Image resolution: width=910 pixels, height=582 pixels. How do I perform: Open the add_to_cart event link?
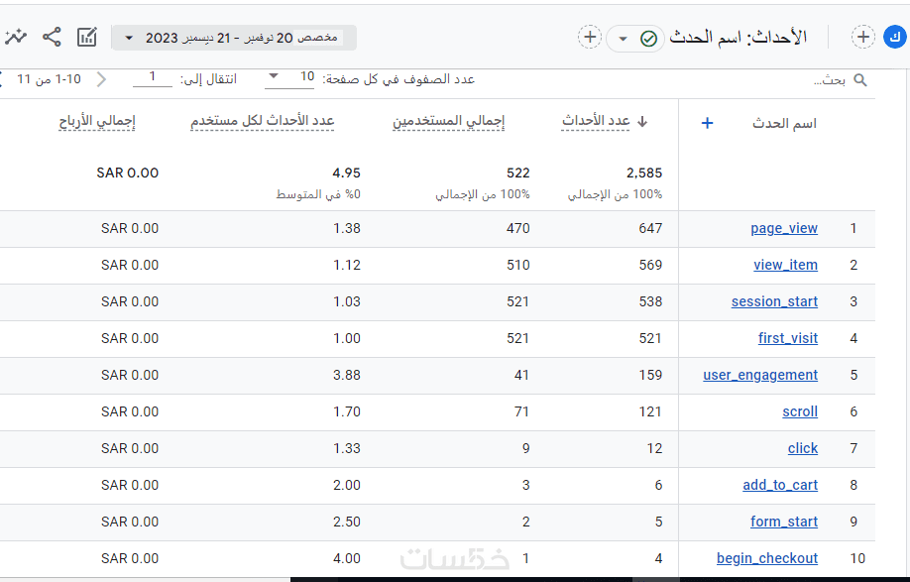[x=780, y=485]
